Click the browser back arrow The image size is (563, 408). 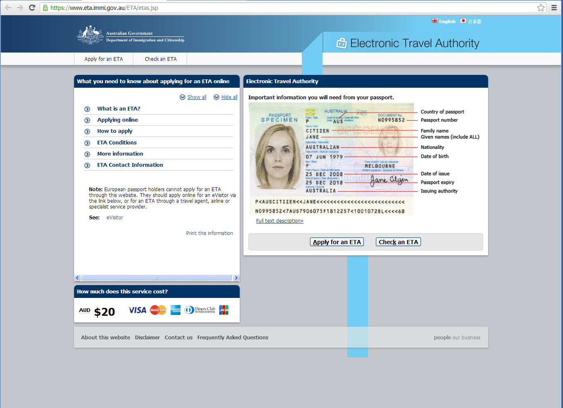click(x=8, y=7)
